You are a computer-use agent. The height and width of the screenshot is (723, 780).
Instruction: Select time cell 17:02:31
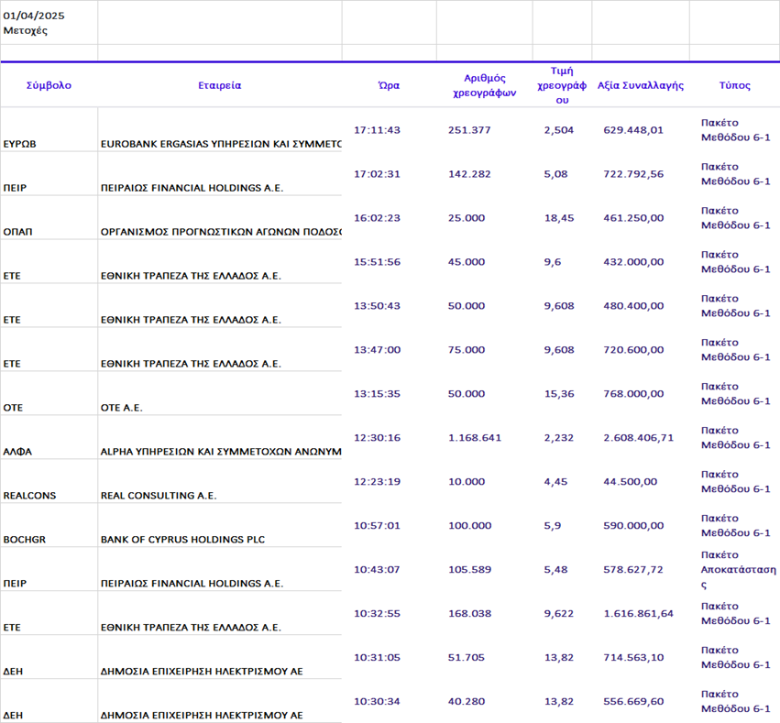(x=377, y=174)
